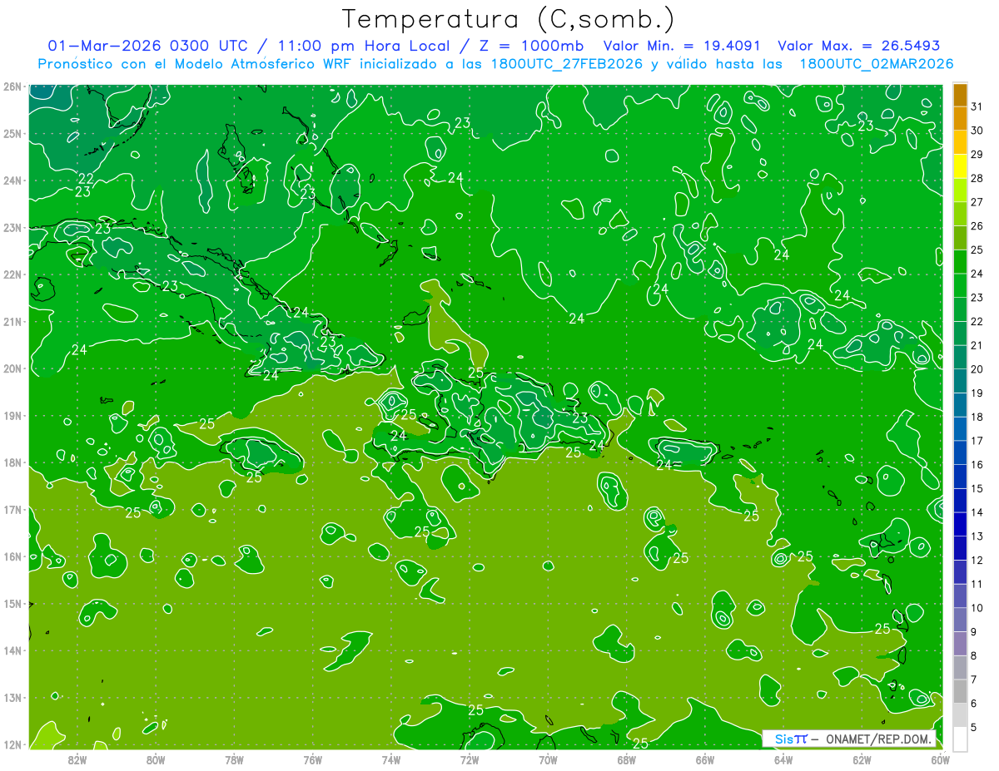Click the 21N latitude axis label

(x=12, y=322)
